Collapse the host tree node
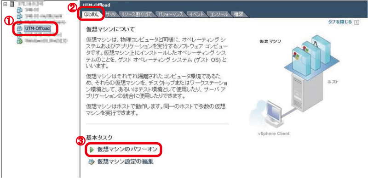The image size is (368, 178). pos(5,4)
